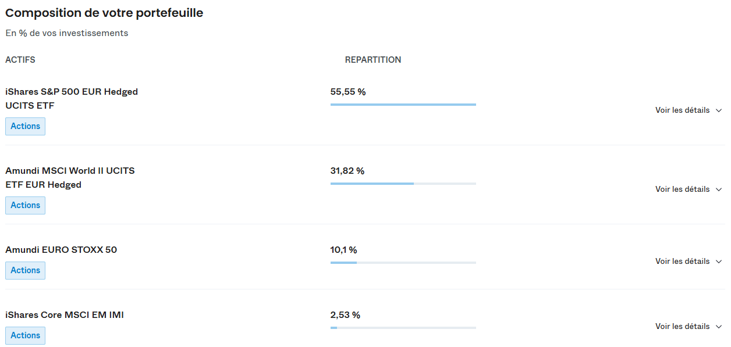The image size is (731, 347).
Task: Open 'Voir les détails' for iShares Core MSCI EM
Action: pyautogui.click(x=682, y=327)
